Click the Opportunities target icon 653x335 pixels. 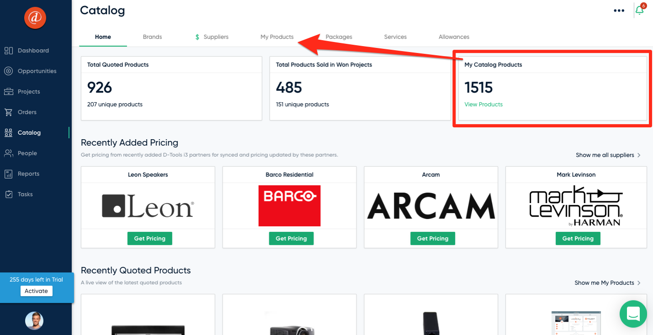tap(8, 71)
